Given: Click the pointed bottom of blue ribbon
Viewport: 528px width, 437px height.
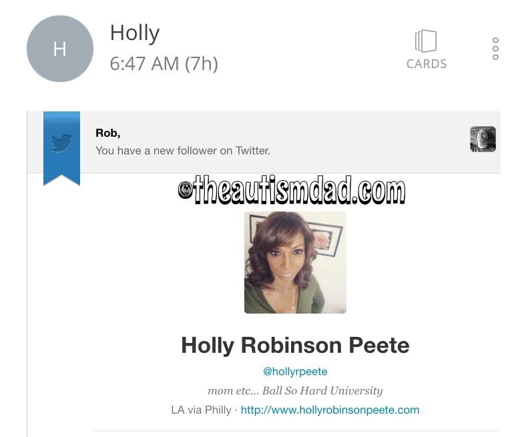Looking at the screenshot, I should point(61,179).
